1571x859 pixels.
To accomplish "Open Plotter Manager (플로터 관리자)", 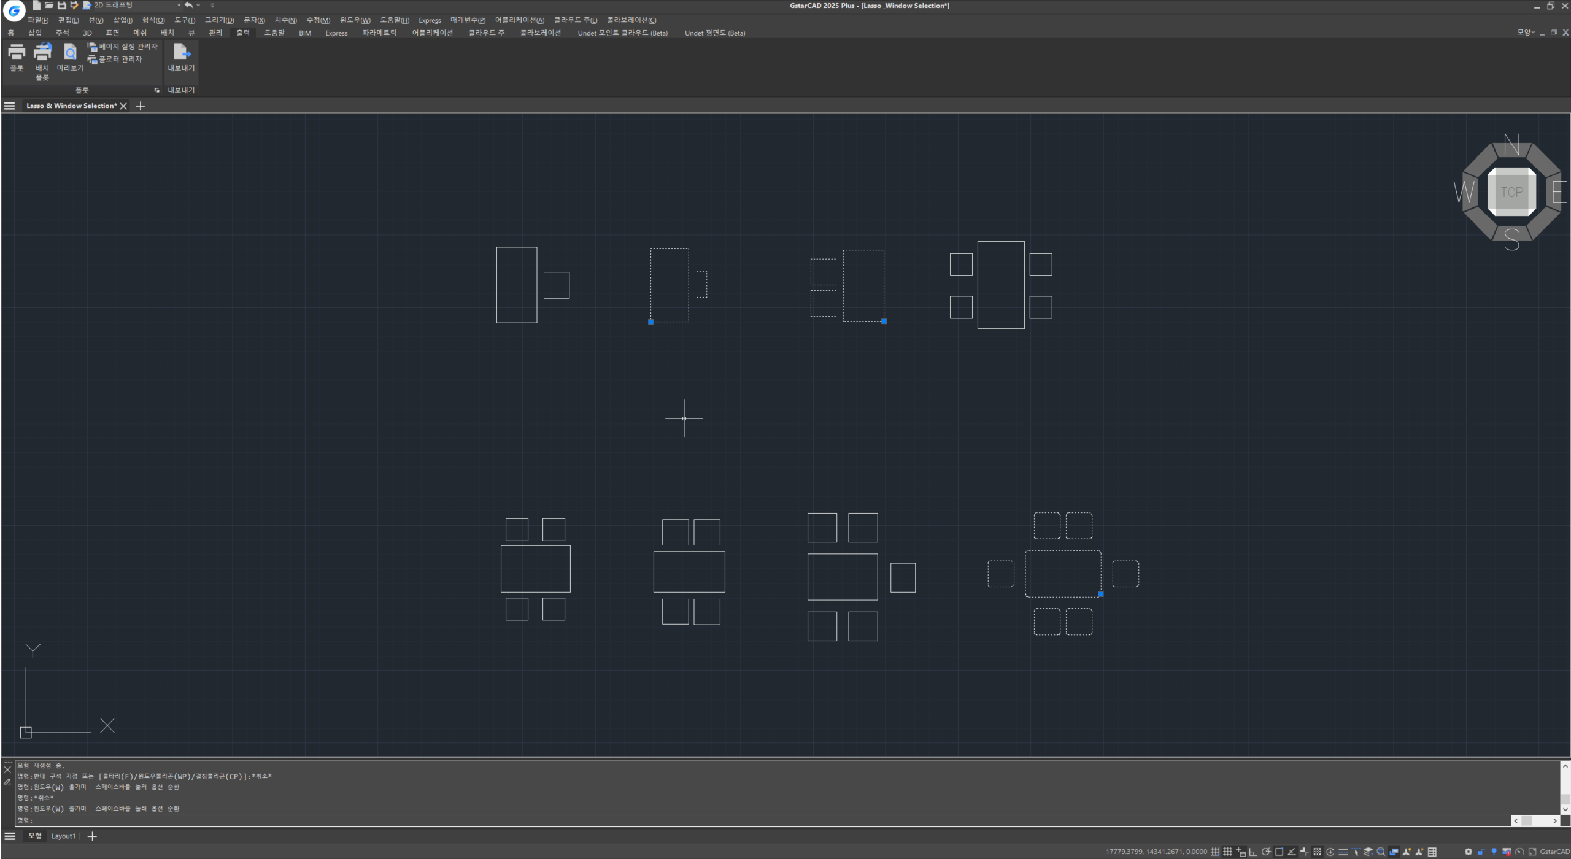I will coord(115,60).
